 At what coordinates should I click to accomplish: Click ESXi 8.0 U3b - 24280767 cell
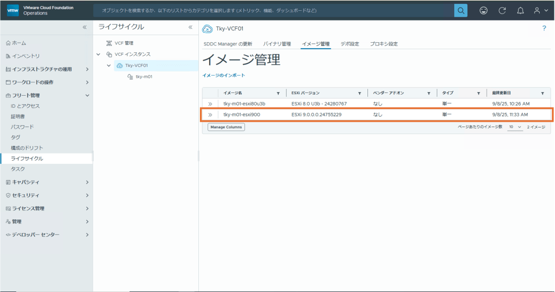pyautogui.click(x=319, y=104)
